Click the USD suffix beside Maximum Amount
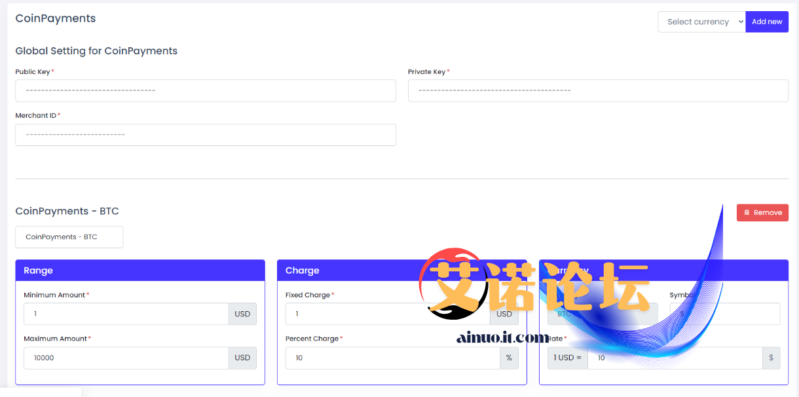 (242, 358)
